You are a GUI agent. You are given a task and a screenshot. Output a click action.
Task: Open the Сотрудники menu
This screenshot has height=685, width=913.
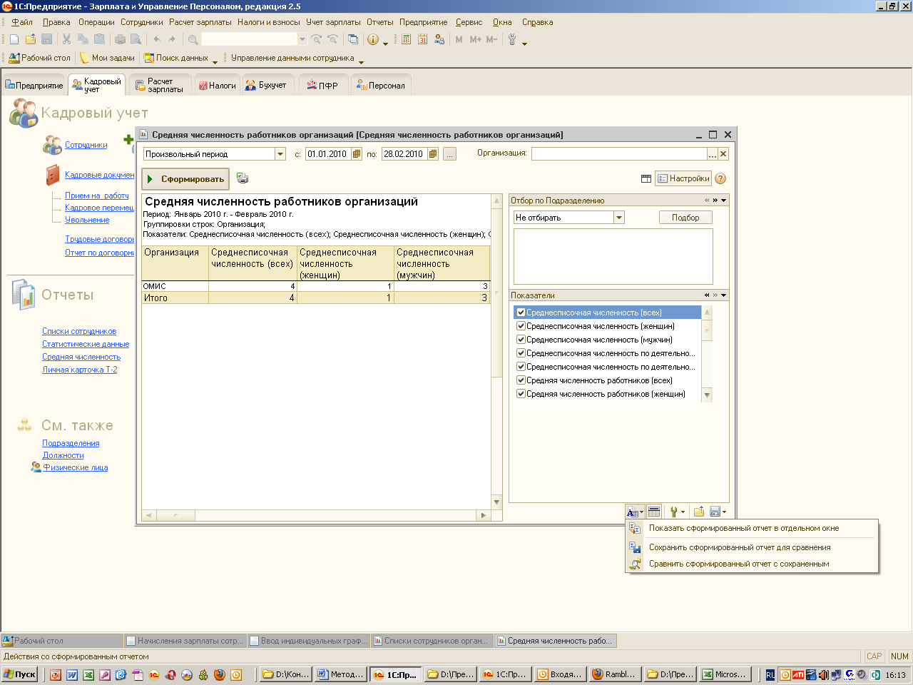[x=142, y=22]
